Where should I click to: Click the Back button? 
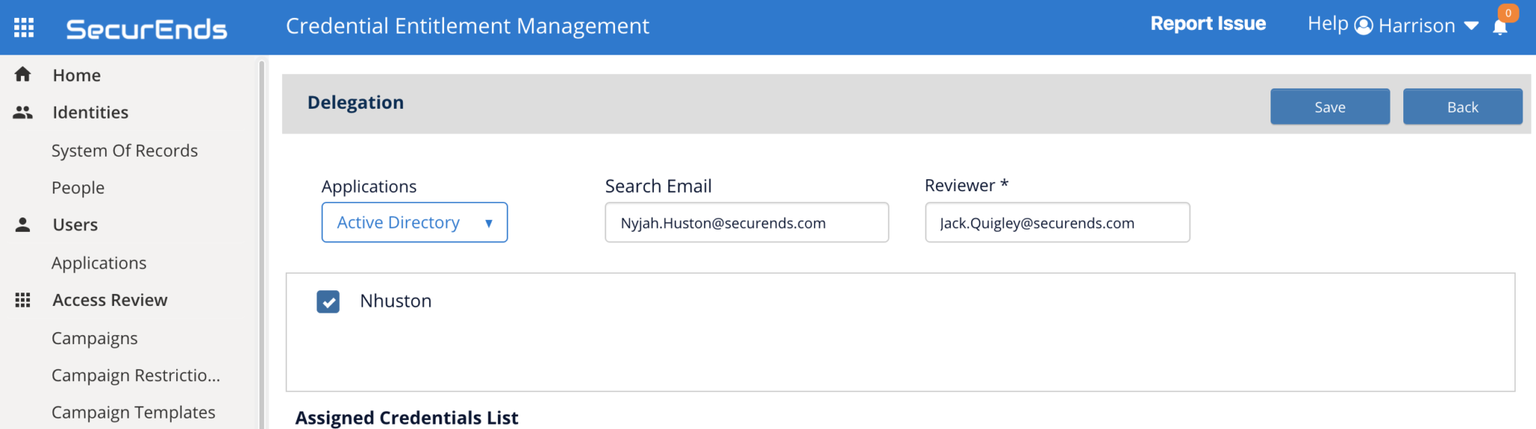[x=1462, y=107]
